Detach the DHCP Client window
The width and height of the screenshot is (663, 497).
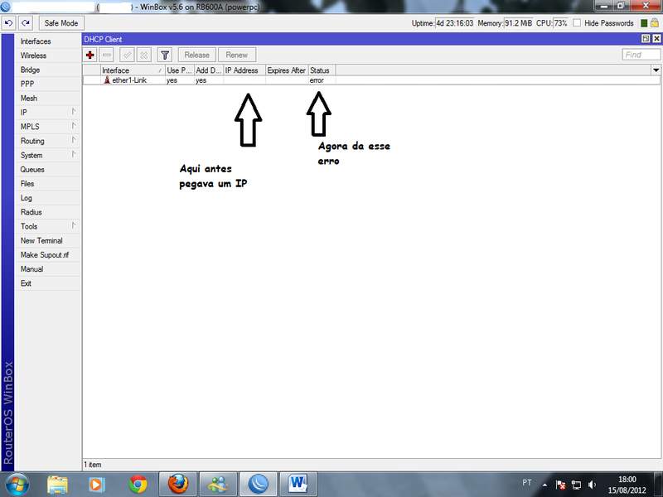coord(646,39)
